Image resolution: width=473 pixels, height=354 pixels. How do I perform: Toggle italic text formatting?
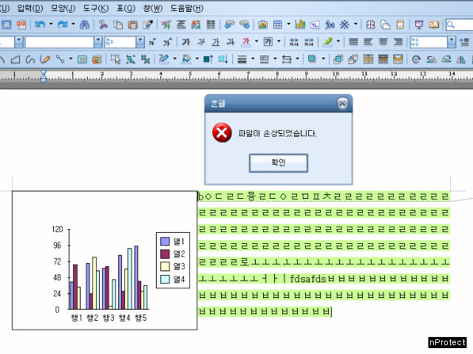point(201,41)
